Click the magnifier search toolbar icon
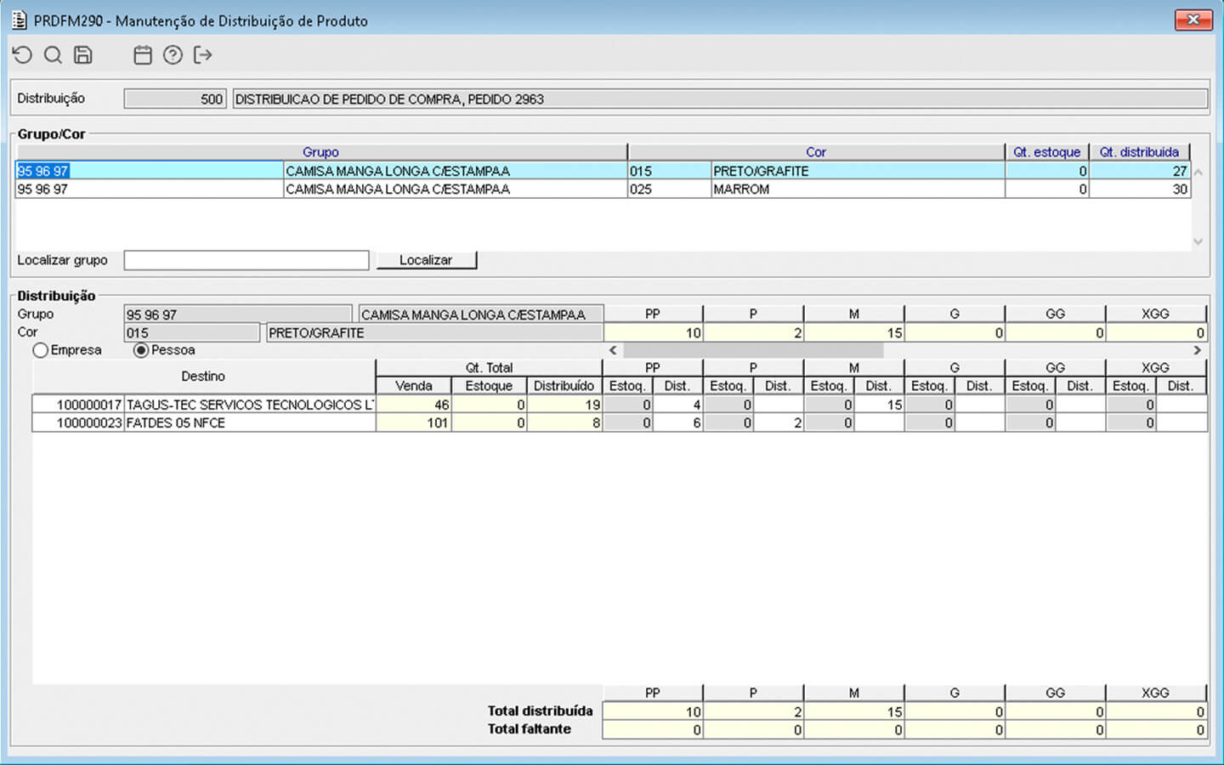 click(53, 55)
